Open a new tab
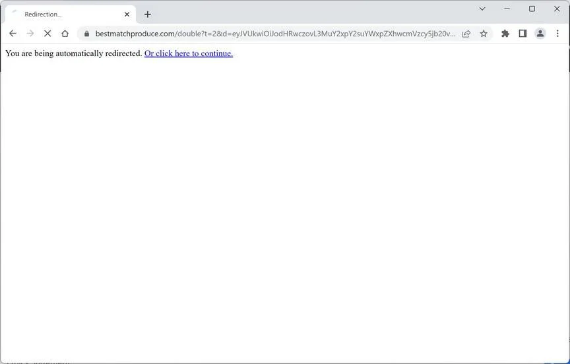 point(147,15)
